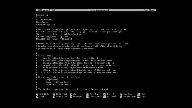
Task: Place cursor on the #UseSyslog line
Action: pyautogui.click(x=42, y=15)
